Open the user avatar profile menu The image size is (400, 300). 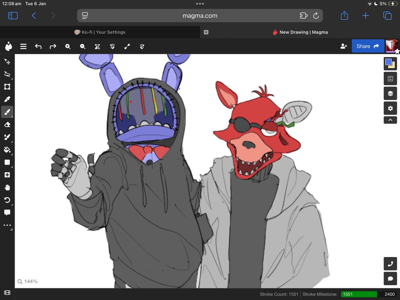[x=392, y=46]
